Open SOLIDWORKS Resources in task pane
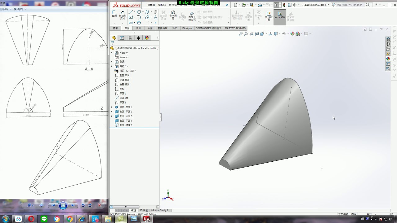The height and width of the screenshot is (223, 397). pos(388,39)
